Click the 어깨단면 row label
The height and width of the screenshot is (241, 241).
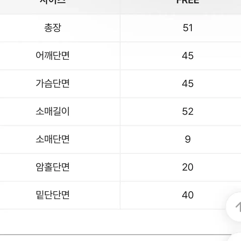[x=53, y=56]
